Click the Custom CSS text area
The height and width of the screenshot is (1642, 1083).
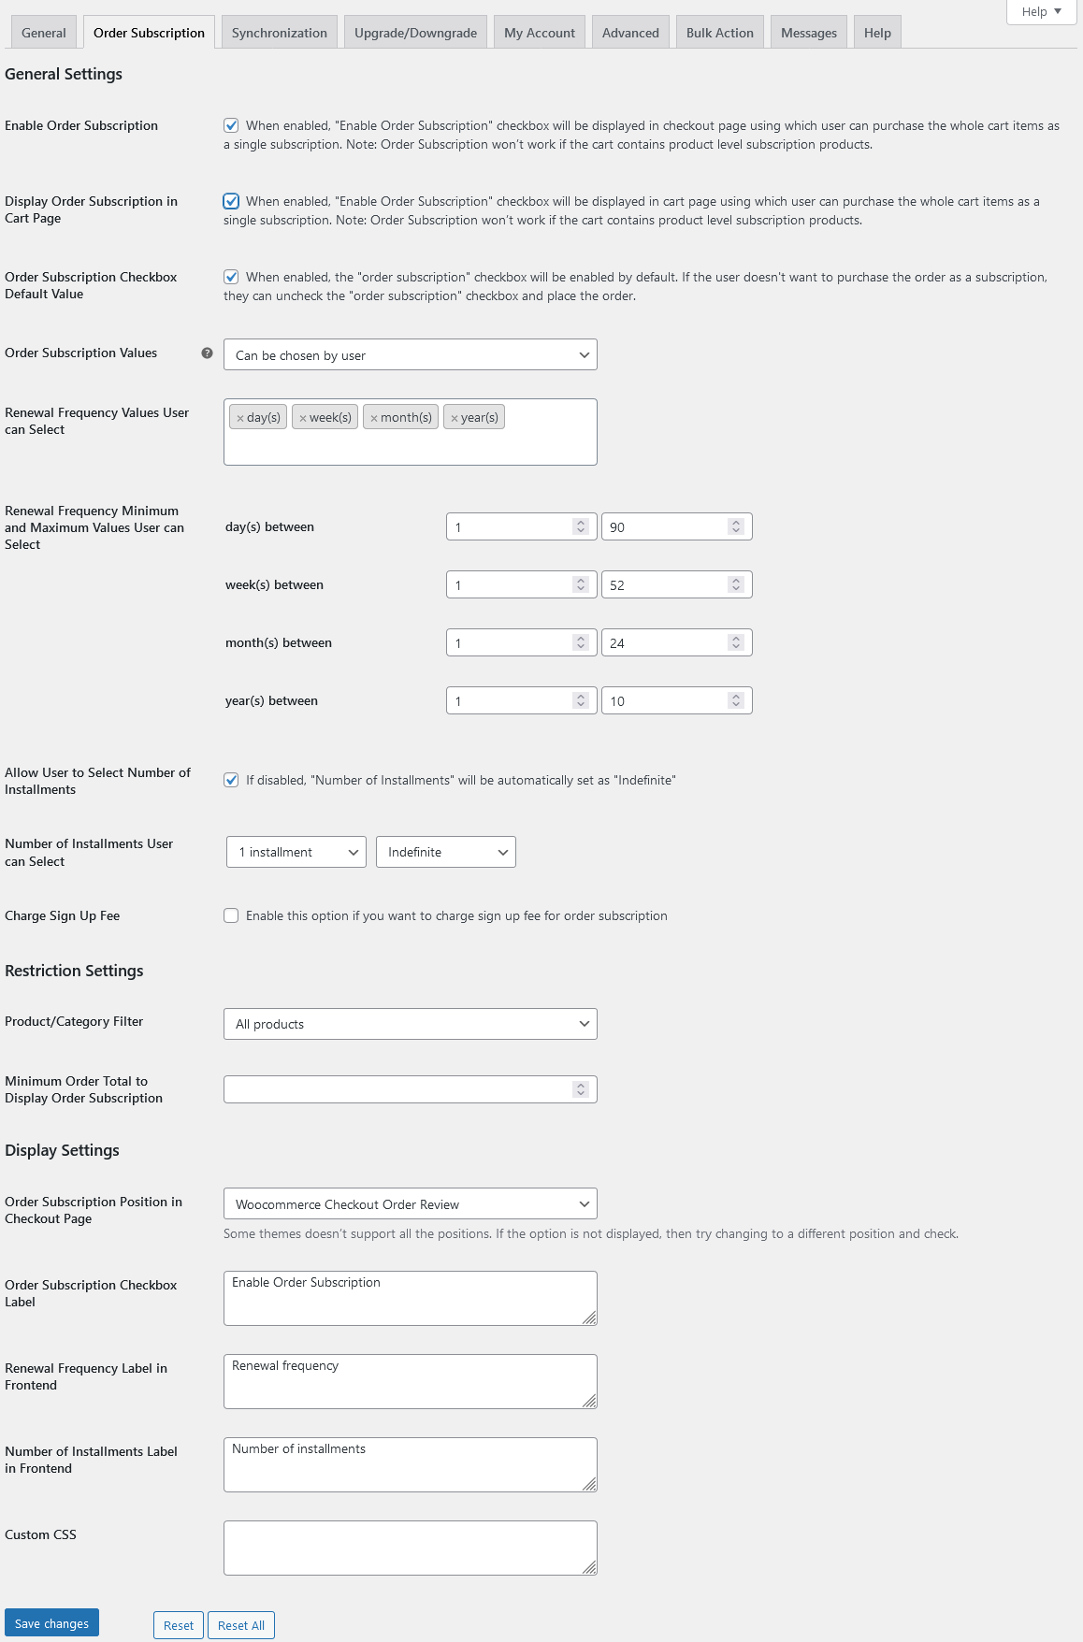(410, 1548)
